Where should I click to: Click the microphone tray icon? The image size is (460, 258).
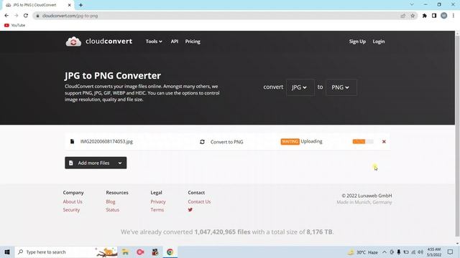click(x=399, y=252)
